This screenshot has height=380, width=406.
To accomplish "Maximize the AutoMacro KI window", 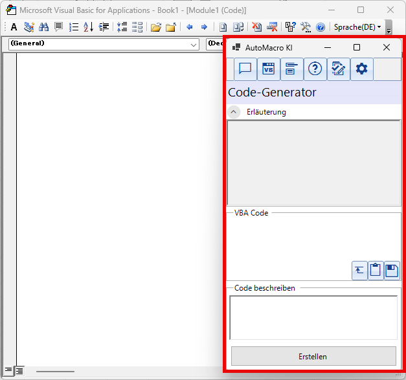I will 357,47.
